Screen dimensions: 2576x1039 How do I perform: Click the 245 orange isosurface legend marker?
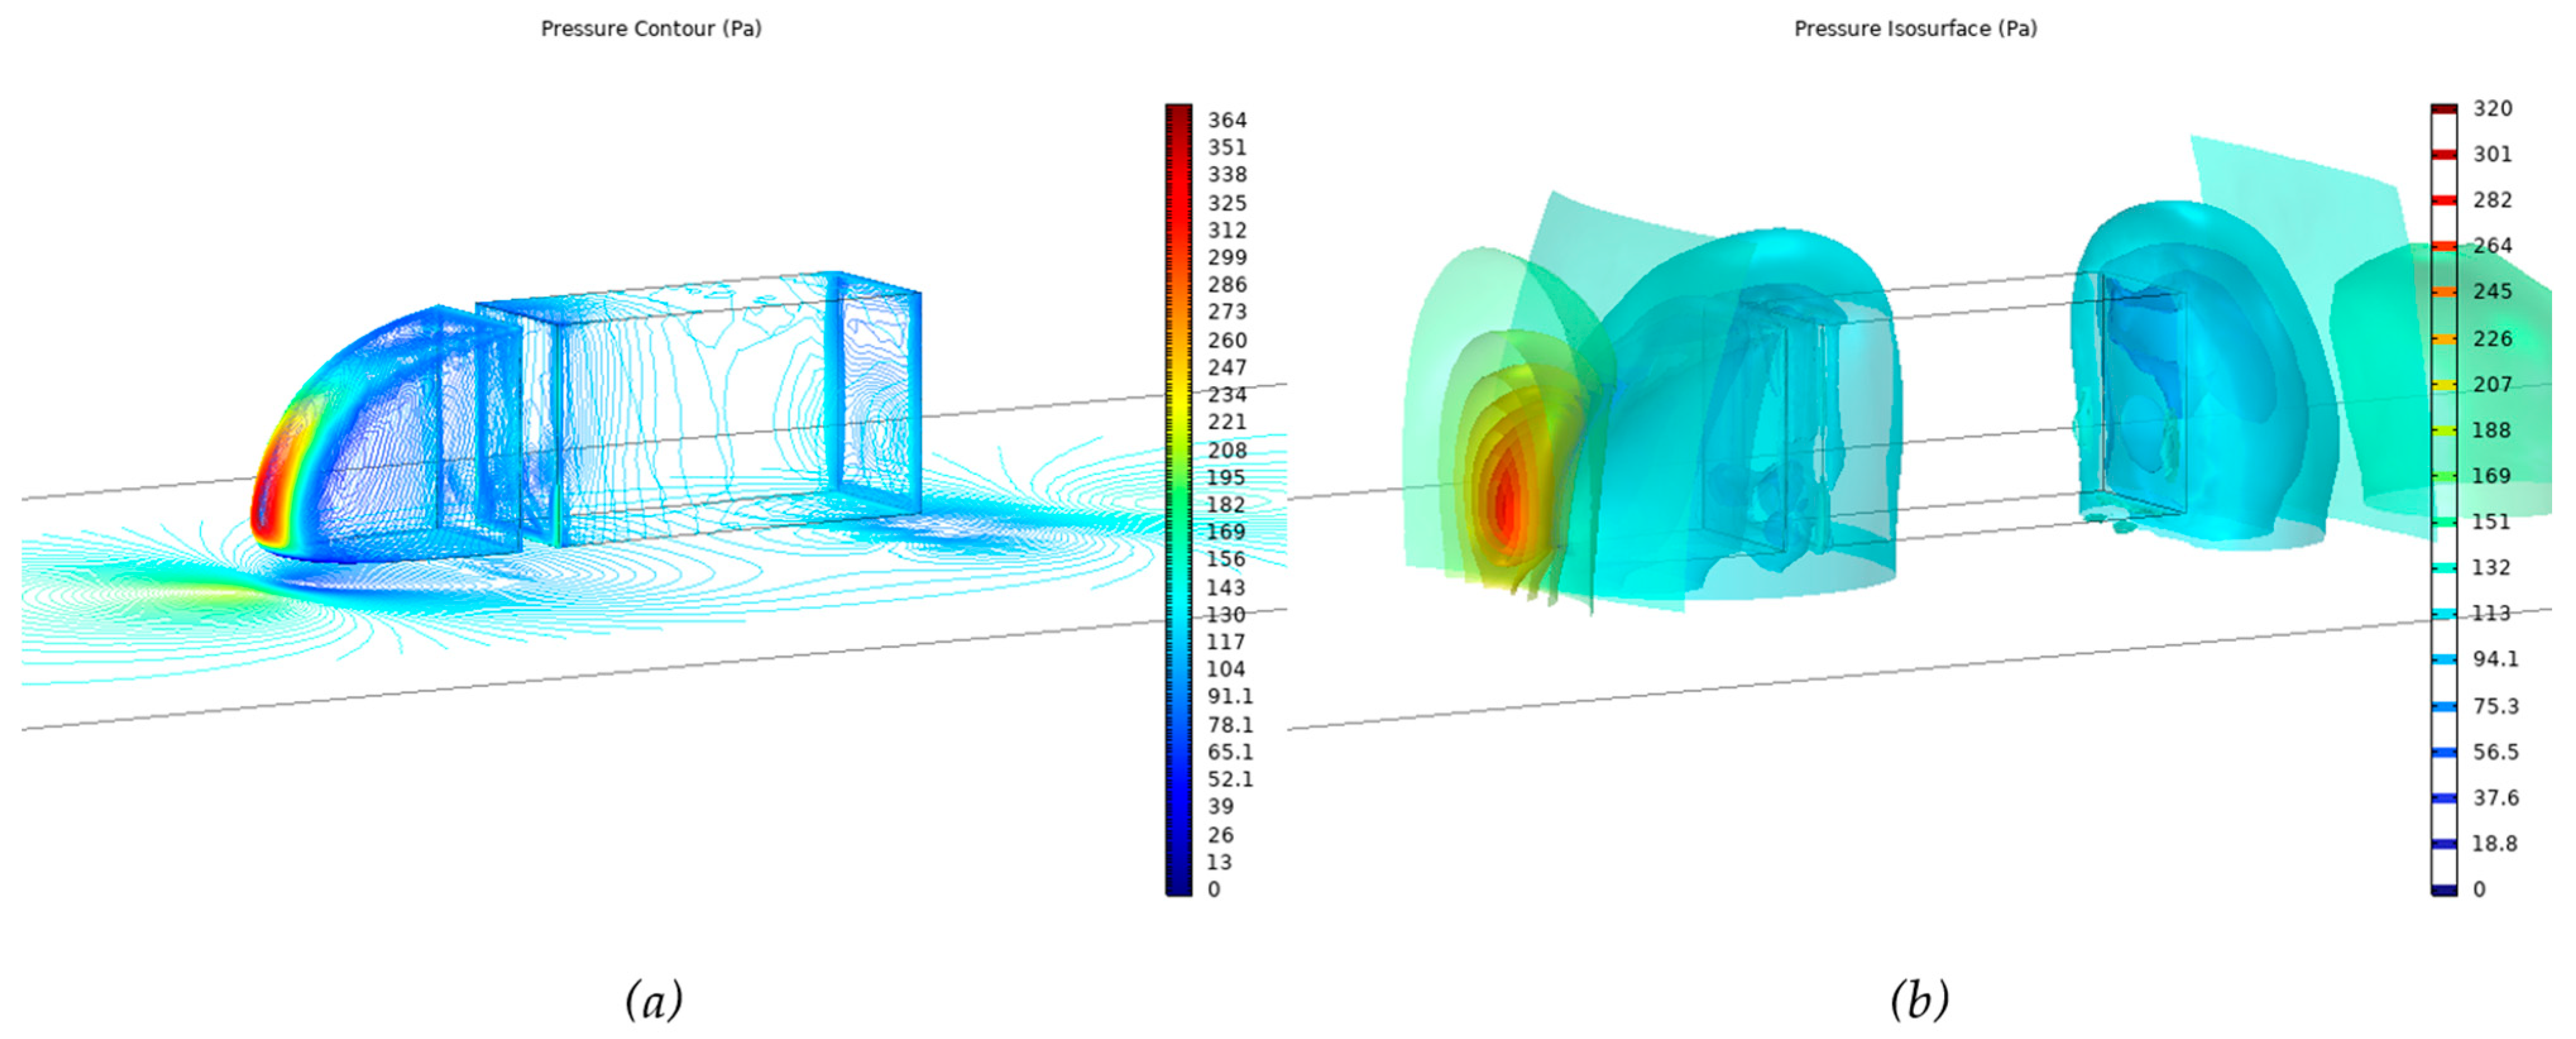tap(2443, 292)
